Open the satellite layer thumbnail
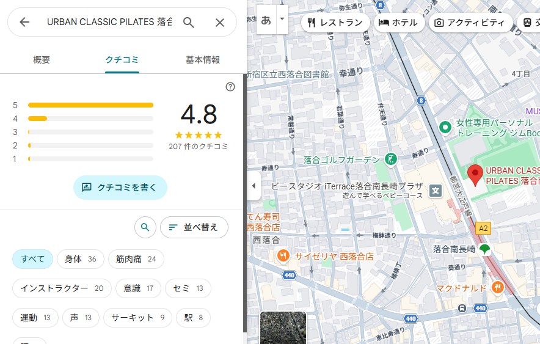 (283, 328)
